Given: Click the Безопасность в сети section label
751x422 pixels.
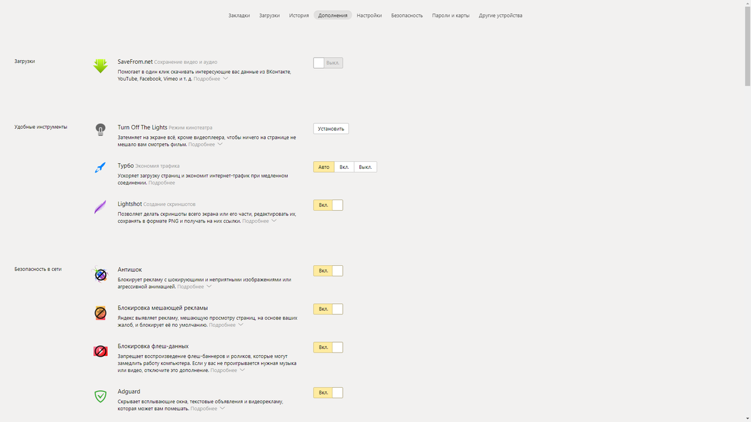Looking at the screenshot, I should click(x=38, y=269).
